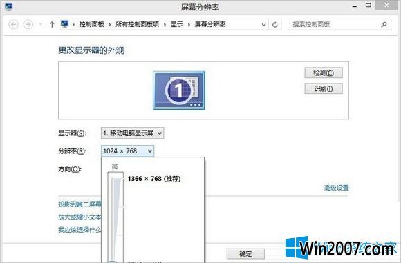Expand address bar history dropdown
This screenshot has height=263, width=401.
coord(263,25)
